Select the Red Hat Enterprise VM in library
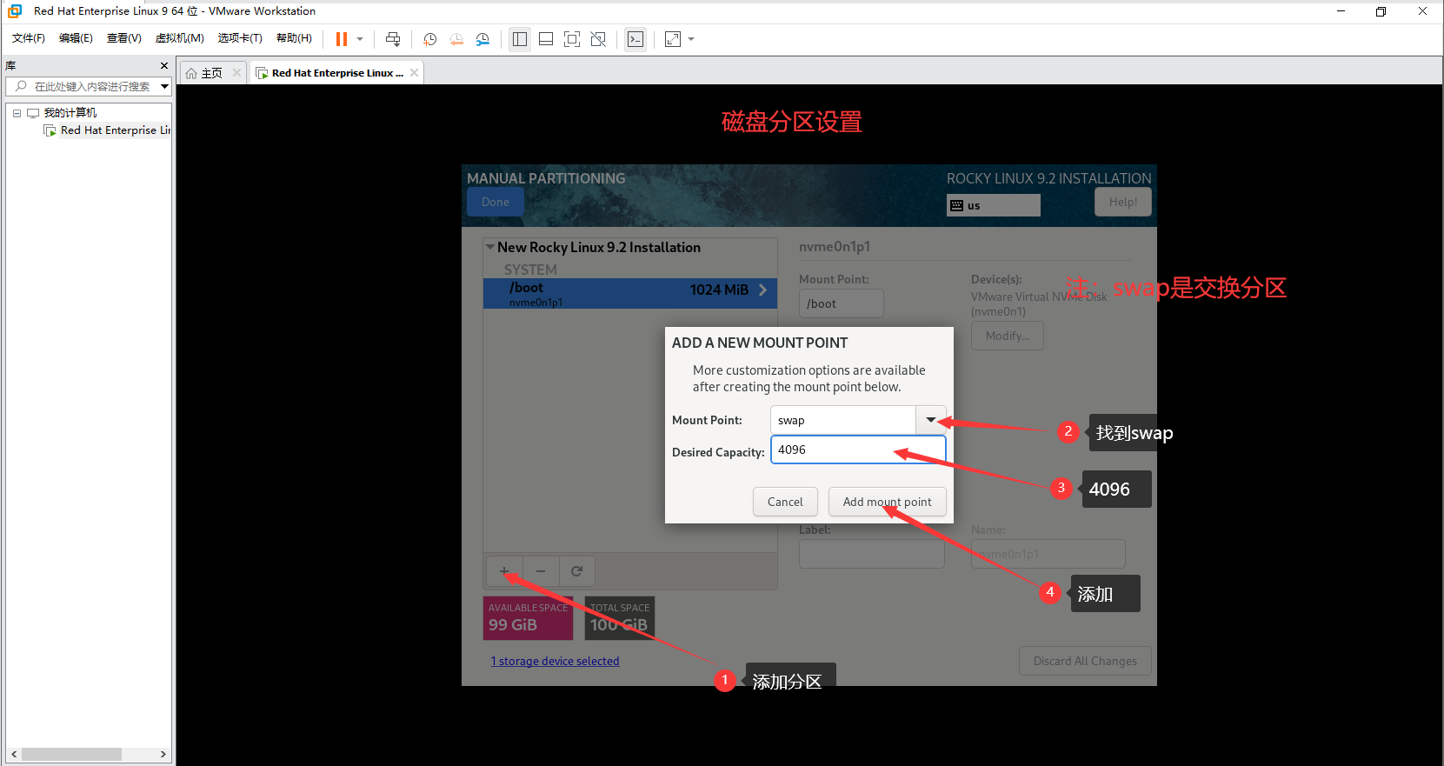The width and height of the screenshot is (1444, 766). (x=115, y=130)
